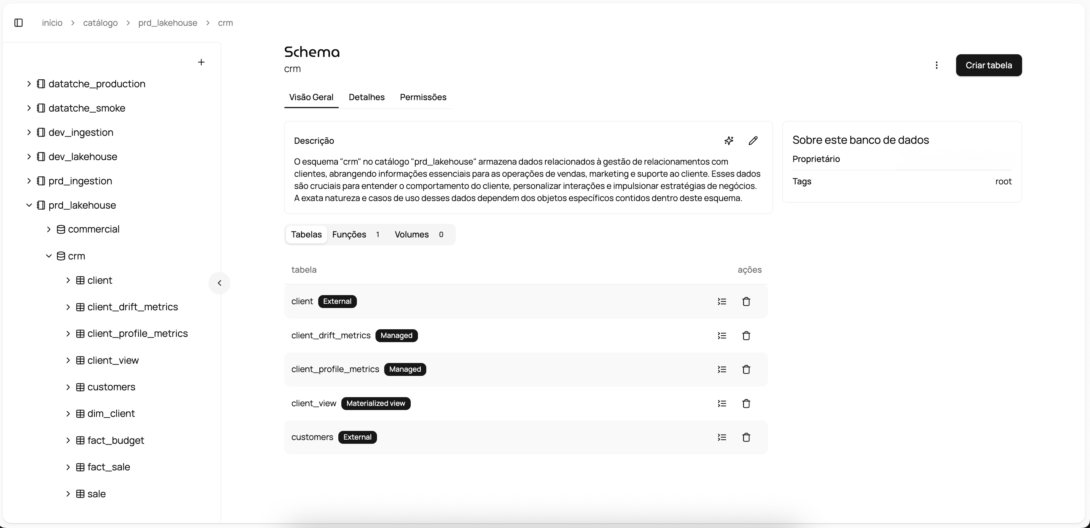
Task: Select dim_client in the tree
Action: pos(110,413)
